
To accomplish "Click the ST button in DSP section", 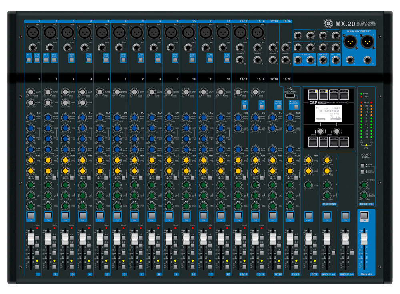I will click(344, 142).
